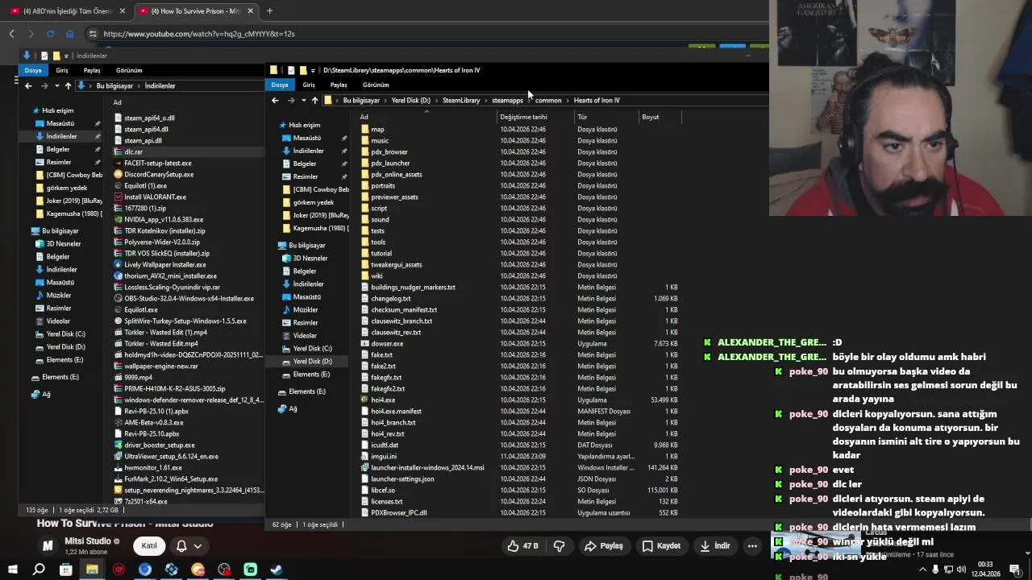The width and height of the screenshot is (1032, 580).
Task: Click the taskbar search magnifier icon
Action: (39, 570)
